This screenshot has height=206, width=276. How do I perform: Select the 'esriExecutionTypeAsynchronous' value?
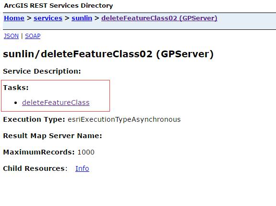124,119
